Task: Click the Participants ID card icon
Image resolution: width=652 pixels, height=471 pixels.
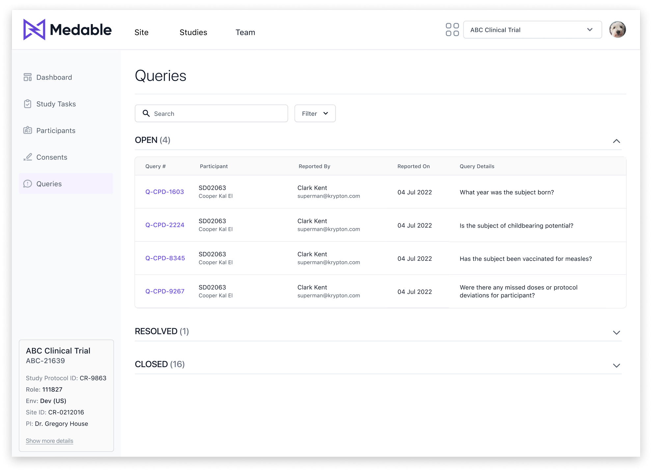Action: 28,130
